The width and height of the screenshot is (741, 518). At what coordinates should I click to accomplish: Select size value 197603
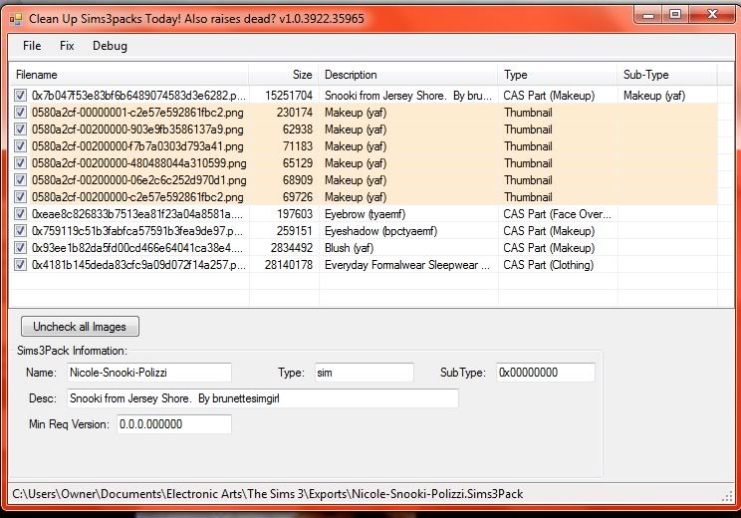[x=295, y=214]
